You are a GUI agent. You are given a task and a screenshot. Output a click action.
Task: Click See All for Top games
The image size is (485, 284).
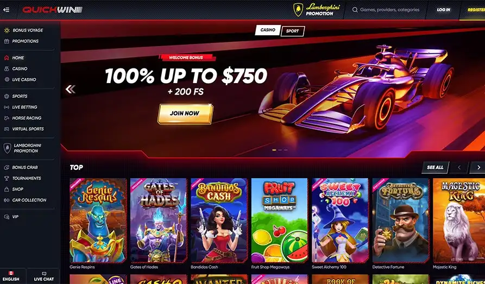tap(435, 167)
